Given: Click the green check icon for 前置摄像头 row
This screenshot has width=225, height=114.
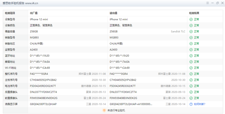Looking at the screenshot, I should tap(191, 98).
